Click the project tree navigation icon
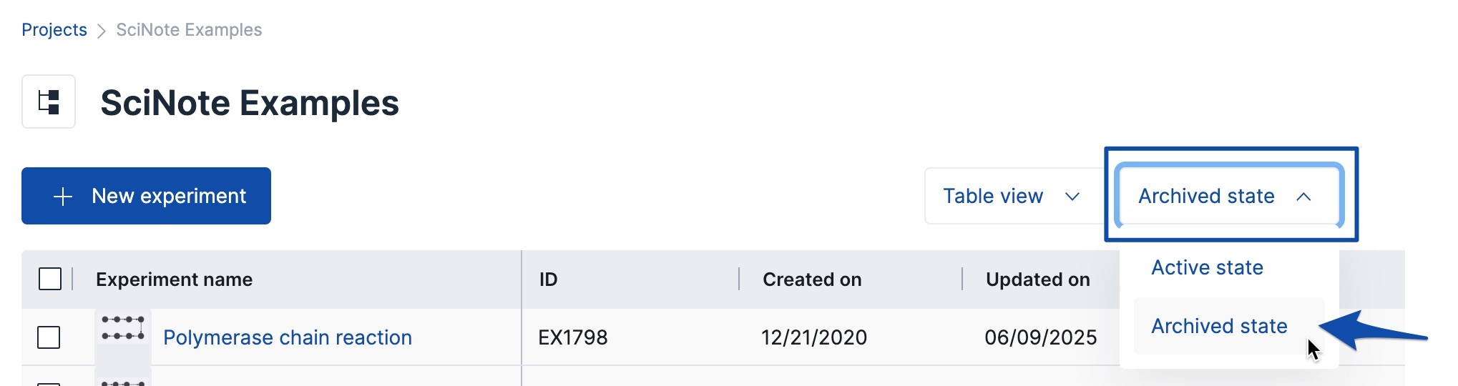This screenshot has width=1458, height=386. coord(49,102)
